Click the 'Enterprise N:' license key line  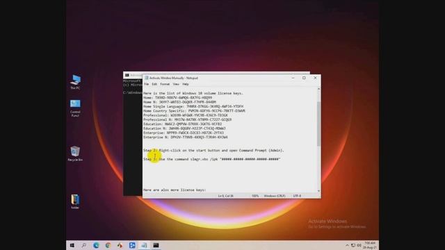click(x=186, y=137)
